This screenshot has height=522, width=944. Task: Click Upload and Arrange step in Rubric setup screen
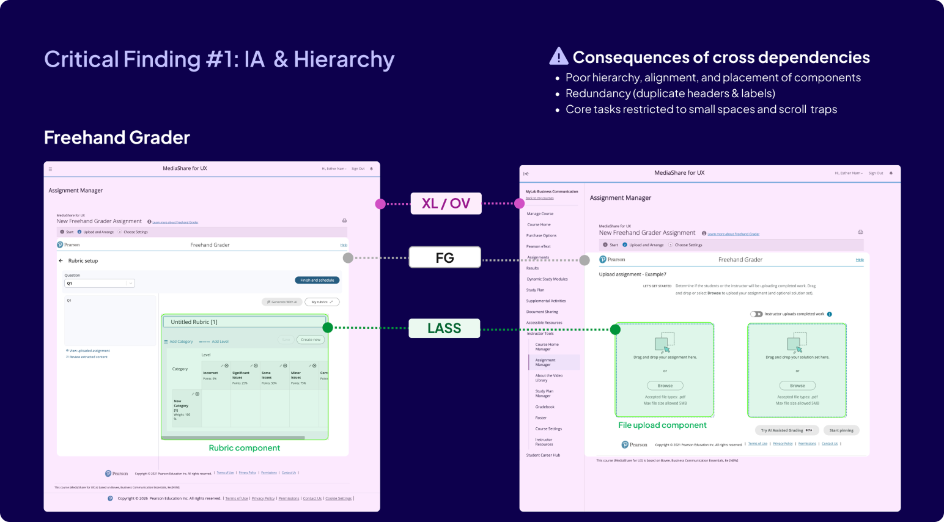[95, 232]
